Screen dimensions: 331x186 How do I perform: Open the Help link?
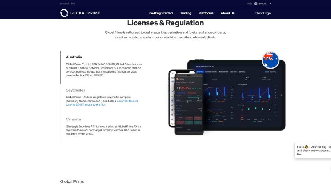249,4
